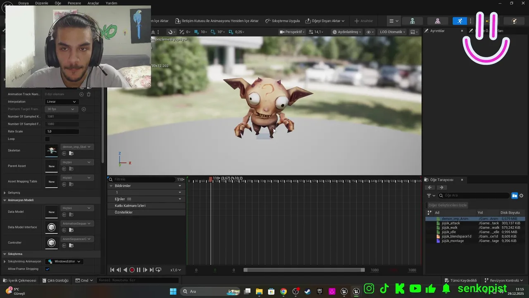Step back one frame

click(x=119, y=270)
